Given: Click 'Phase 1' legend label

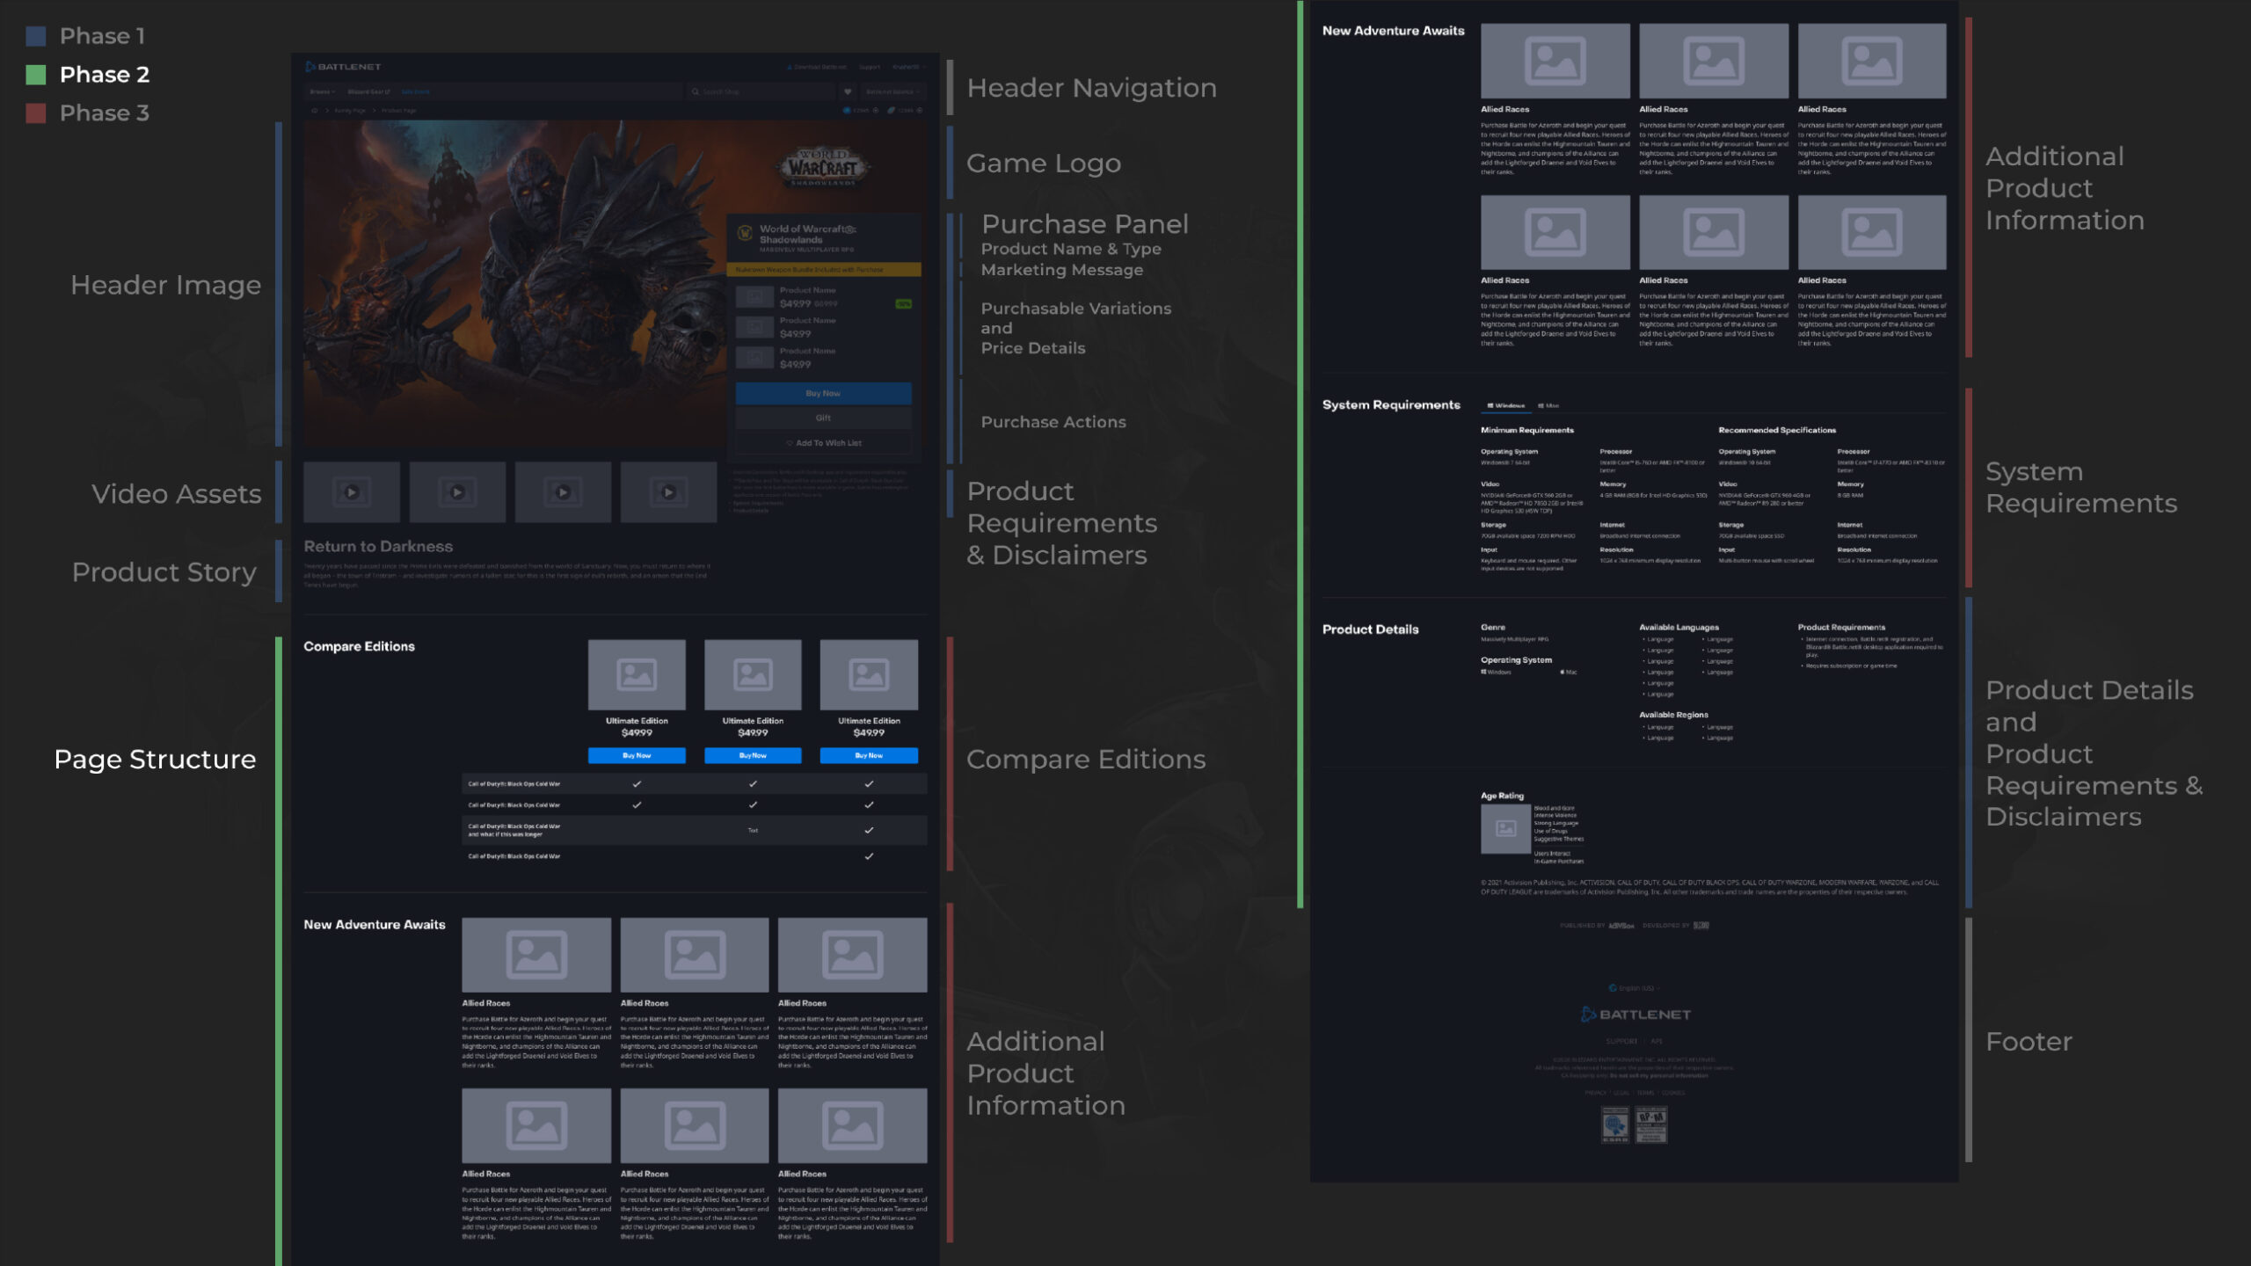Looking at the screenshot, I should [102, 36].
